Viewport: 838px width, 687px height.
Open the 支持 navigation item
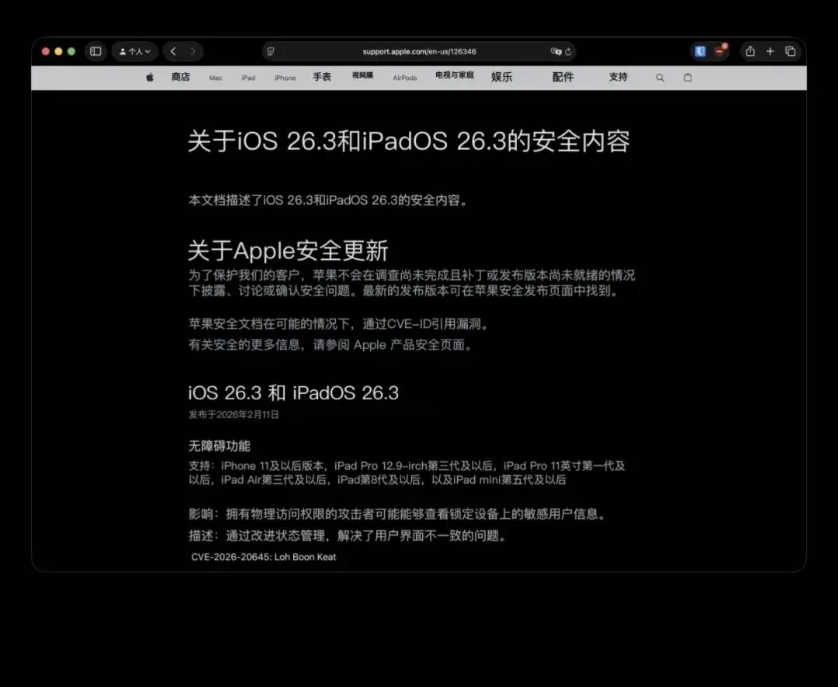pyautogui.click(x=618, y=77)
